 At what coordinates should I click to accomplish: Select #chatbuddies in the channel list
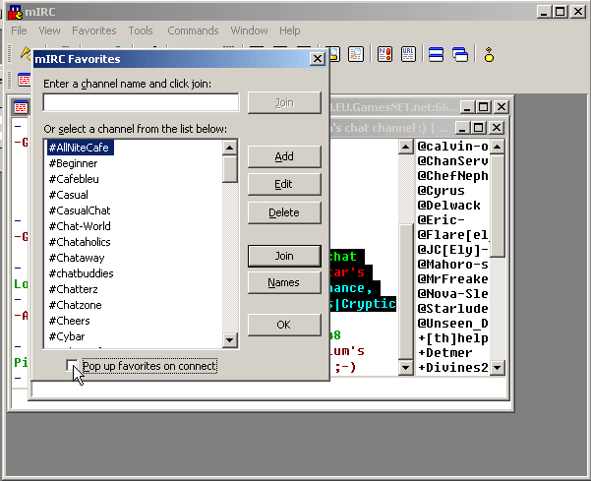coord(81,273)
